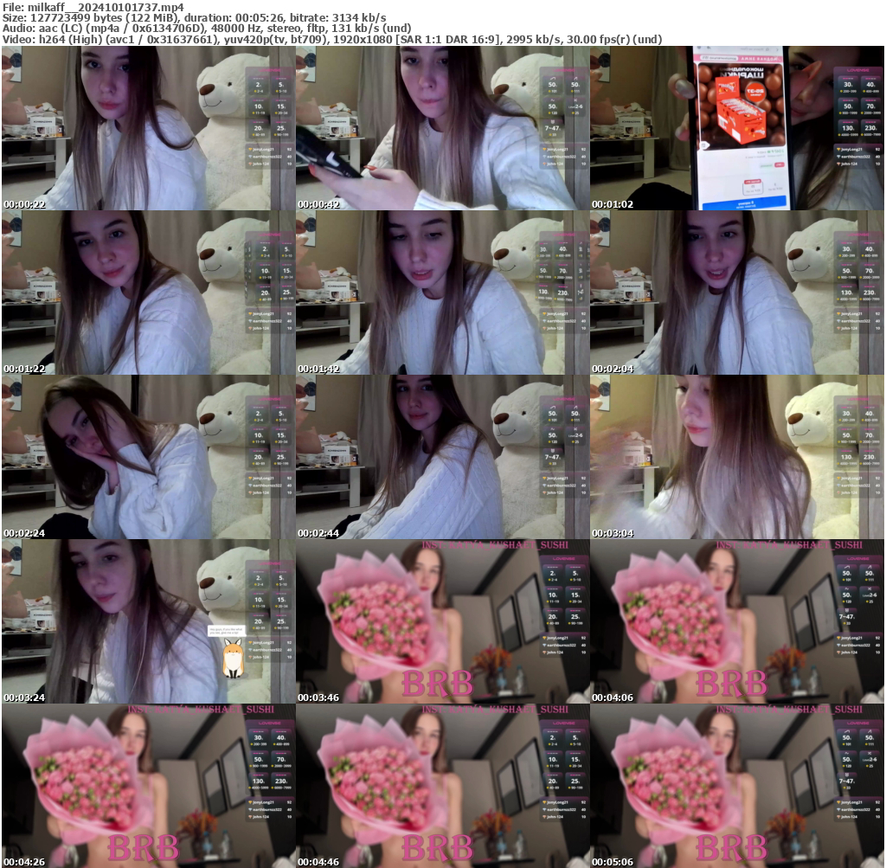886x868 pixels.
Task: Select the 130-token vibration level tile
Action: click(x=847, y=128)
